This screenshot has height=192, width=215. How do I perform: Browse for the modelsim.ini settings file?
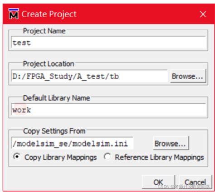tap(171, 143)
